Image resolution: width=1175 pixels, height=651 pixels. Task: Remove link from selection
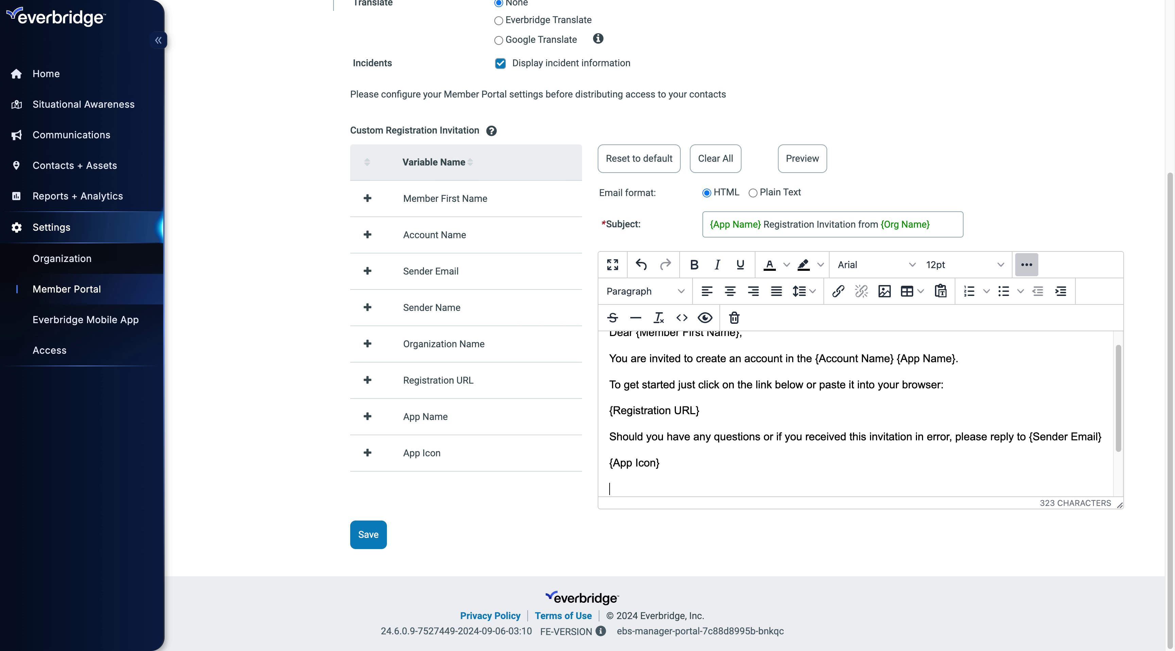[x=861, y=291]
